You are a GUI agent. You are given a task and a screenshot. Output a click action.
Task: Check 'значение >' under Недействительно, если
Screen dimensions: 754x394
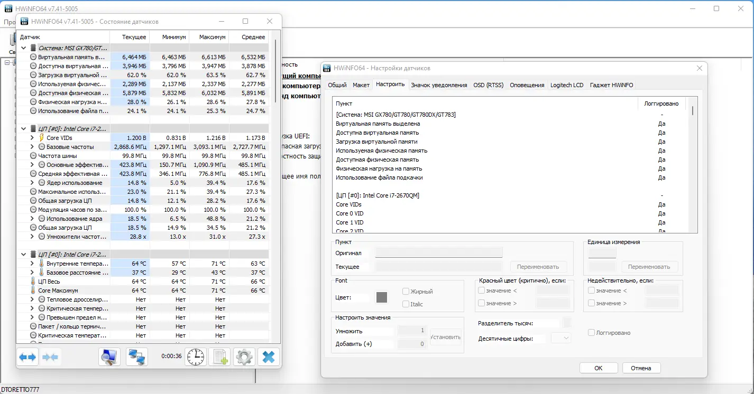(x=591, y=303)
